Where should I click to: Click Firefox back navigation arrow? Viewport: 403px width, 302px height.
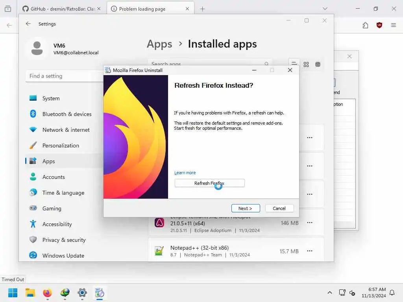(x=9, y=25)
